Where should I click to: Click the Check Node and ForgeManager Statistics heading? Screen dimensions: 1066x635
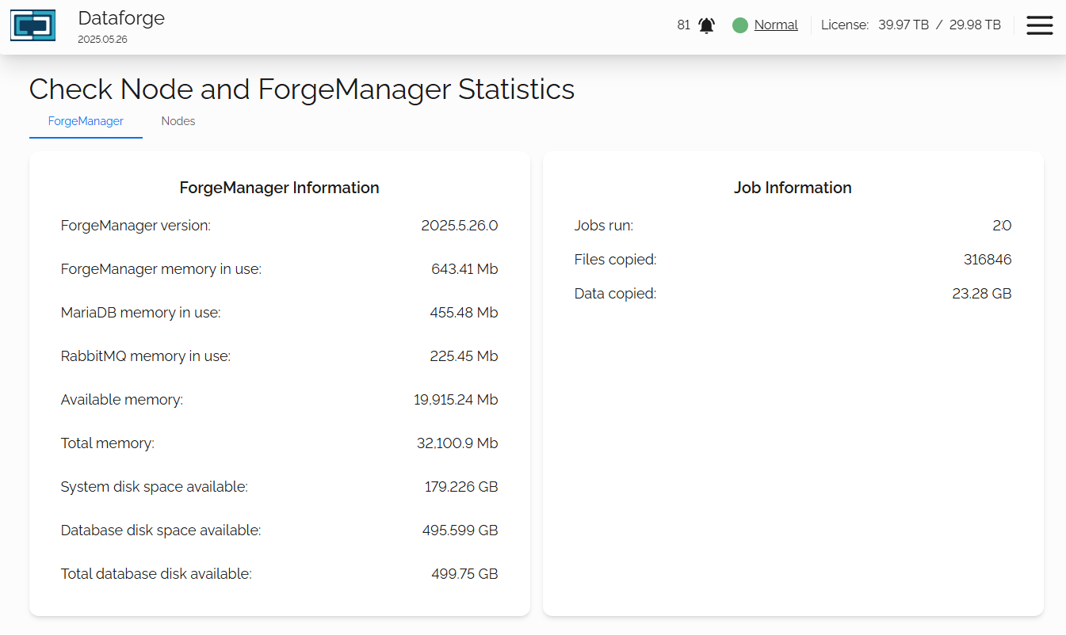pyautogui.click(x=301, y=89)
